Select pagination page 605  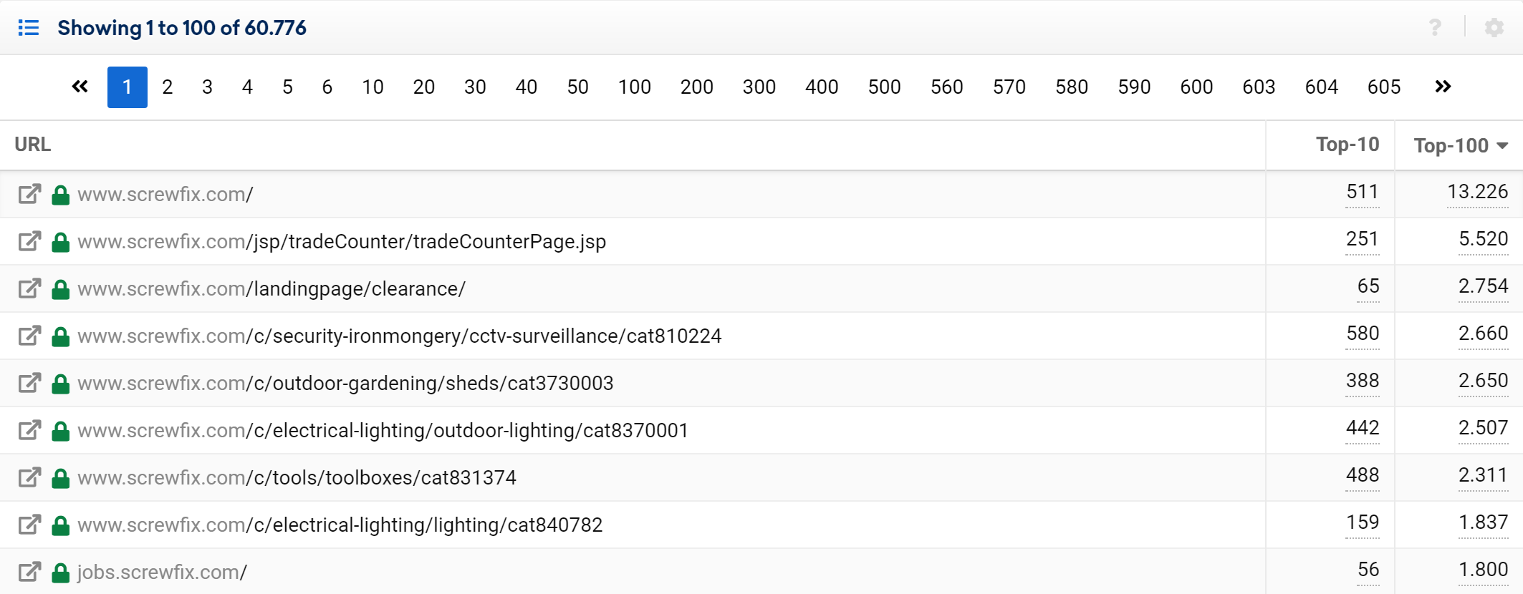(x=1383, y=87)
